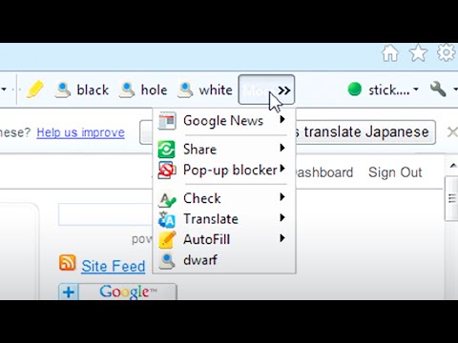Screen dimensions: 458x343
Task: Choose the dwarf search menu item
Action: pyautogui.click(x=224, y=260)
